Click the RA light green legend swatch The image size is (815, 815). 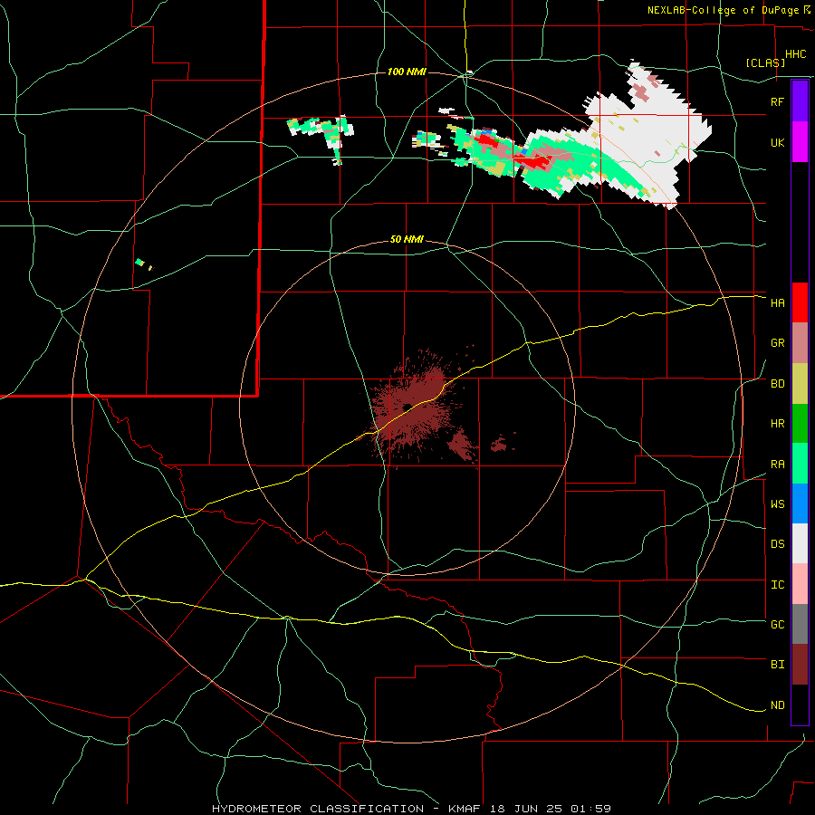pos(800,464)
